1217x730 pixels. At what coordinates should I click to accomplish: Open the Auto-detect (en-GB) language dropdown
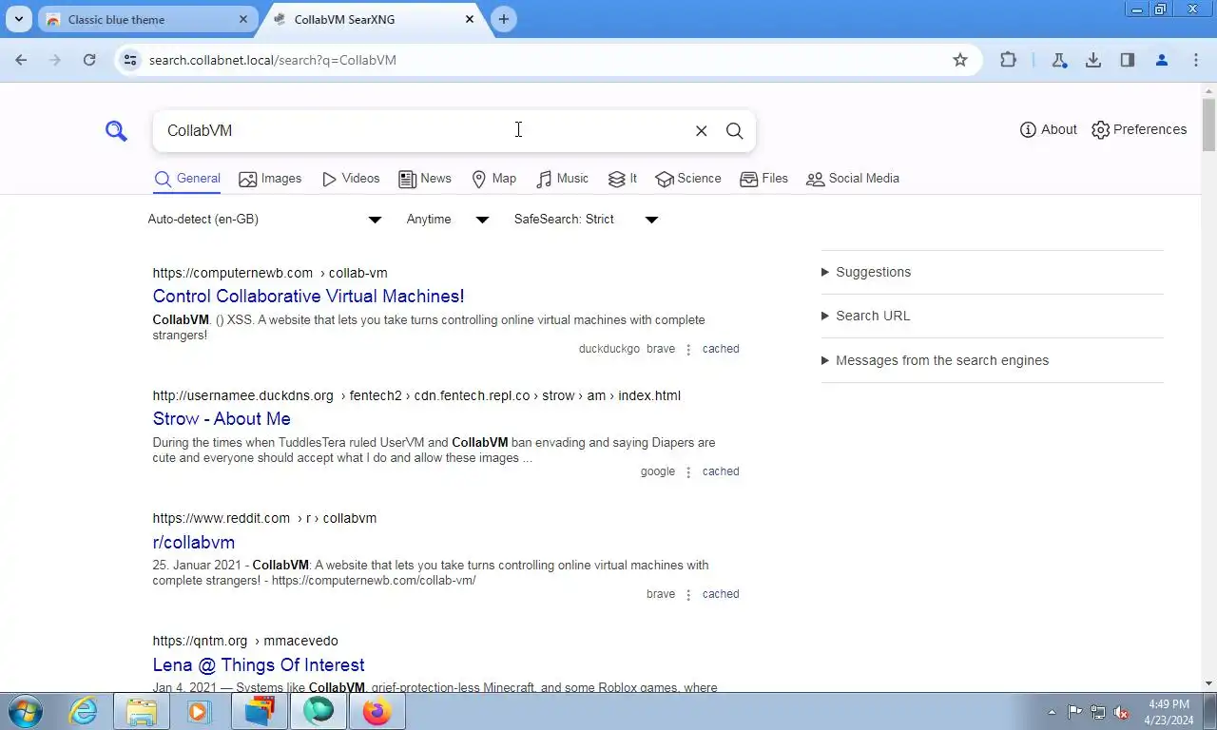pos(264,220)
